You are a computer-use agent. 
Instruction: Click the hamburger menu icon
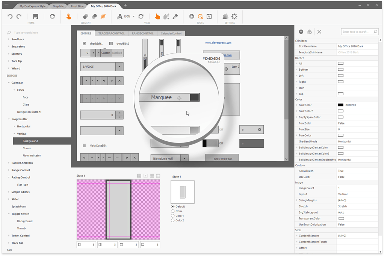(x=6, y=5)
